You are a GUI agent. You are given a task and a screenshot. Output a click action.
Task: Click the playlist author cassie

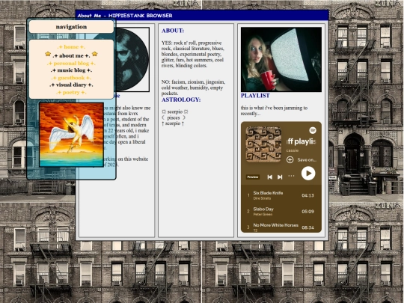tap(293, 150)
